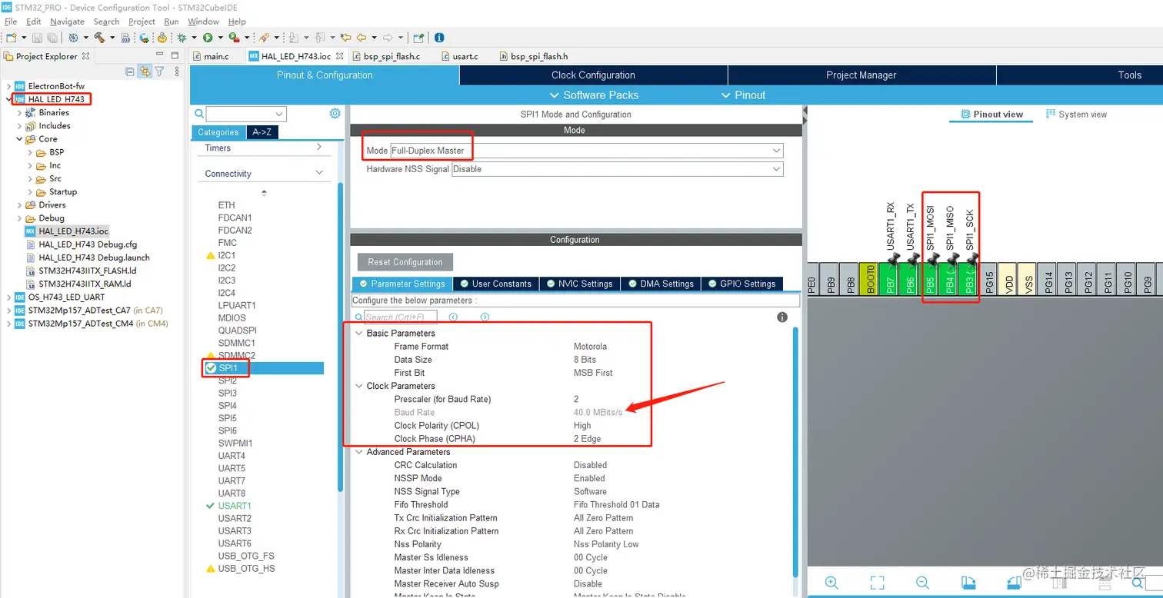Click the next search result arrow in parameters
This screenshot has width=1163, height=598.
(x=485, y=317)
